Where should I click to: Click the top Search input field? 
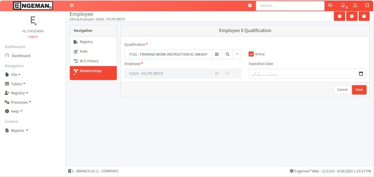pos(290,6)
